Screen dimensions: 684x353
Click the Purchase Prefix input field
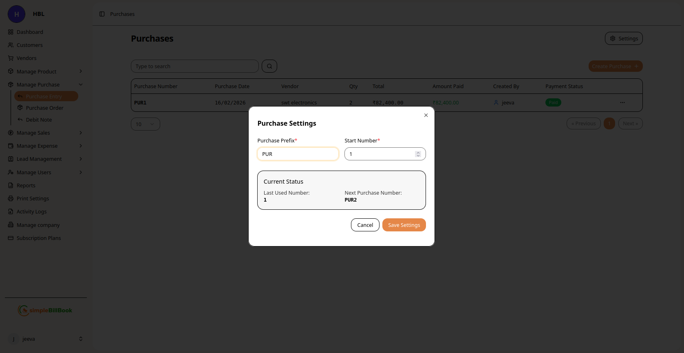click(x=298, y=154)
